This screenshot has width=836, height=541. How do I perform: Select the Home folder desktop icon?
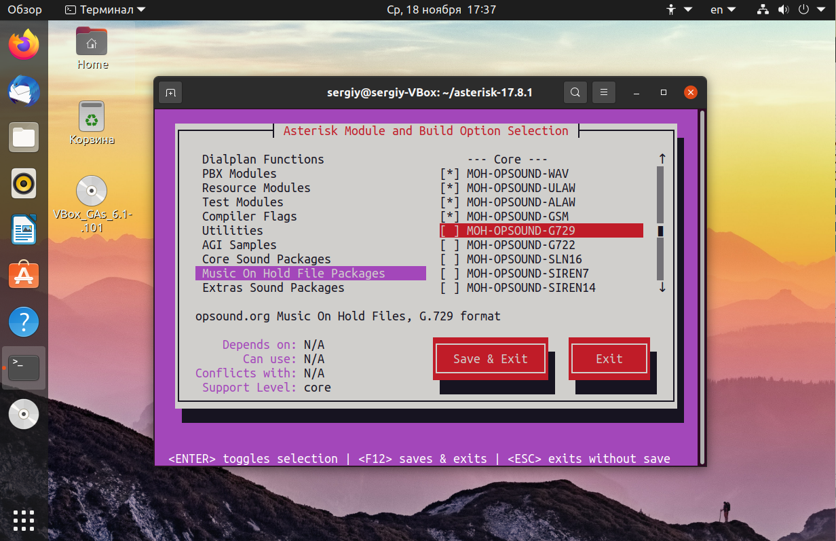[92, 48]
